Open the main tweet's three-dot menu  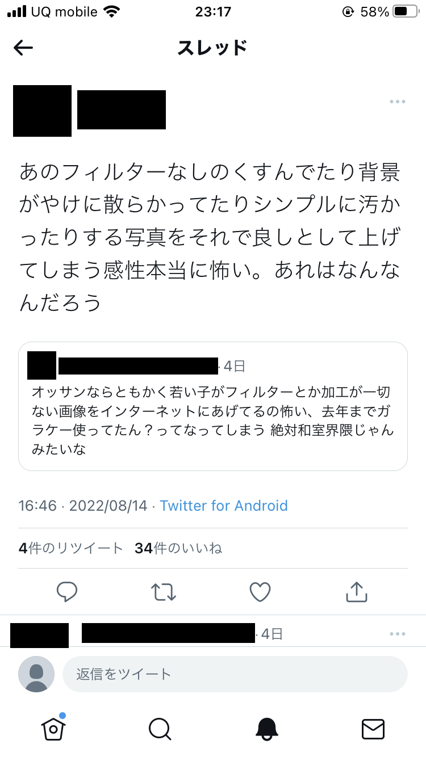(x=397, y=102)
